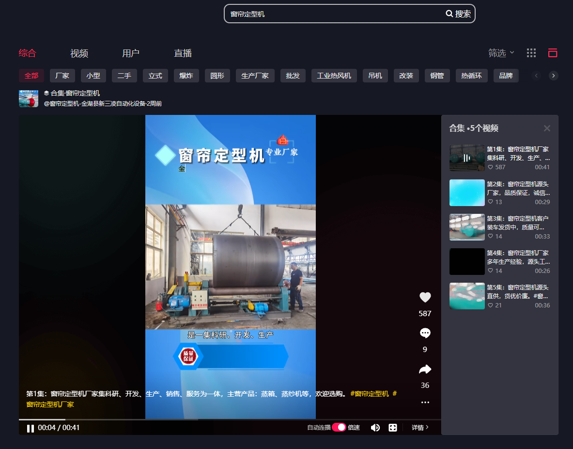Select the 生产厂家 filter tag
573x449 pixels.
tap(255, 76)
